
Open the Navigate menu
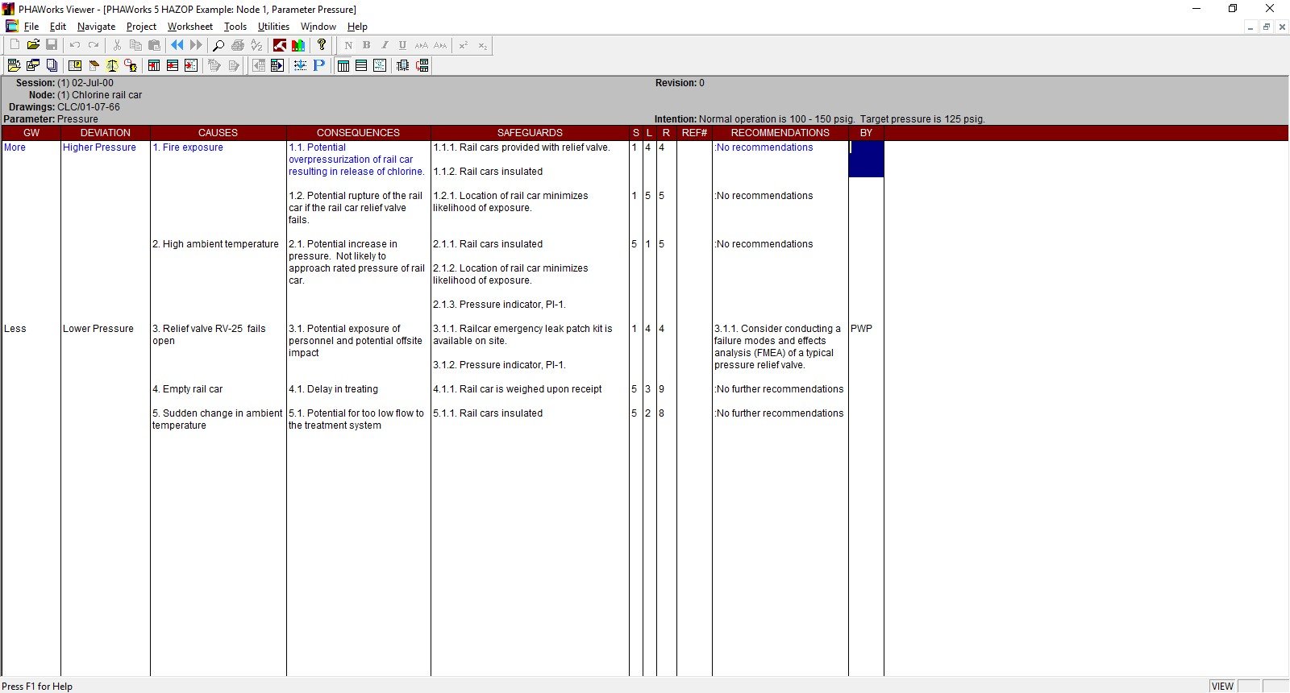(x=96, y=27)
